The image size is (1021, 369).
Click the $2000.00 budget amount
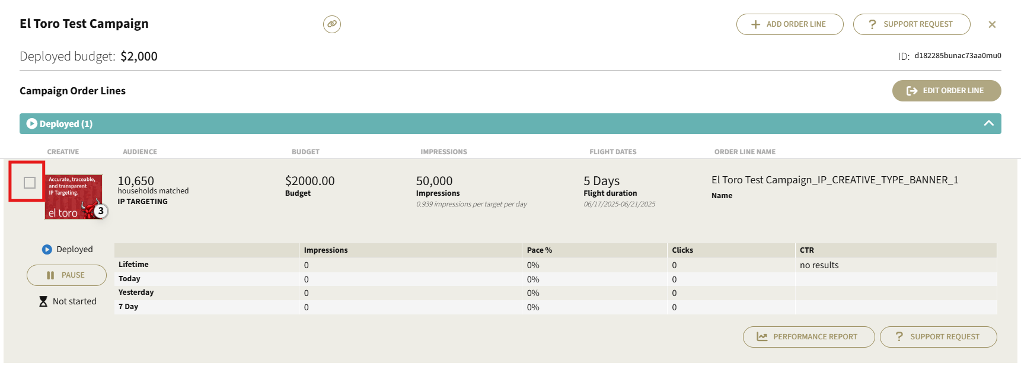click(x=310, y=181)
